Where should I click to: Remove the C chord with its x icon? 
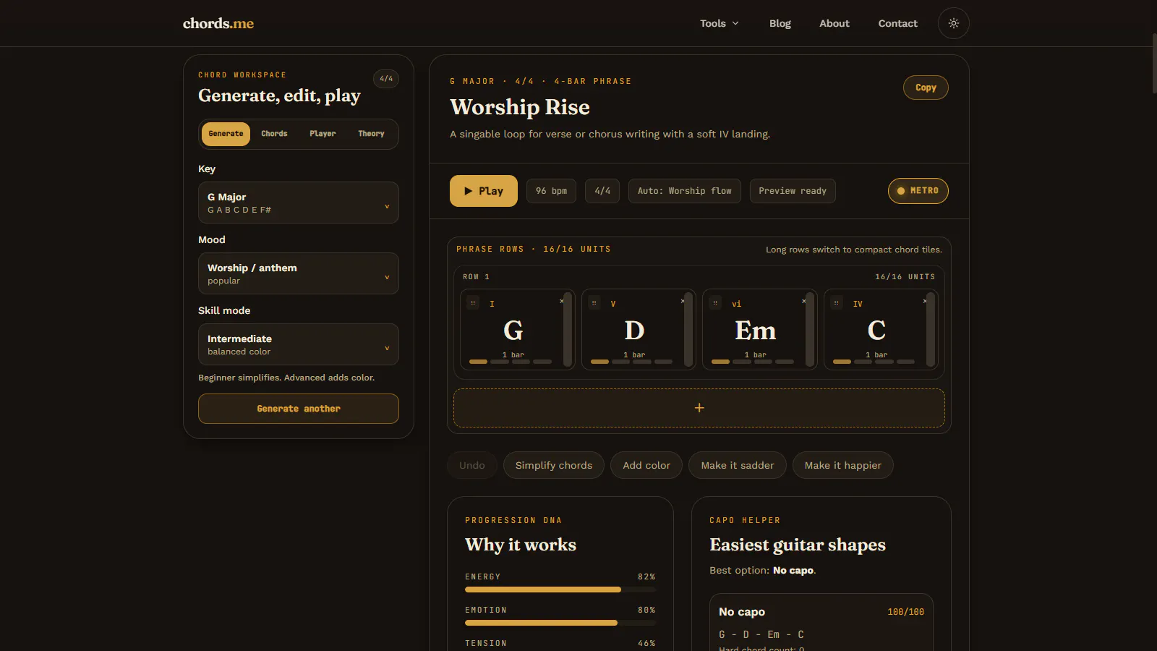point(925,301)
